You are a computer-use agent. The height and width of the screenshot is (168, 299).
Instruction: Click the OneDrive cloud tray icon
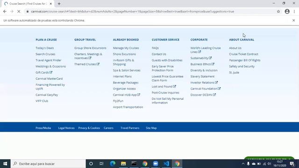(x=253, y=164)
